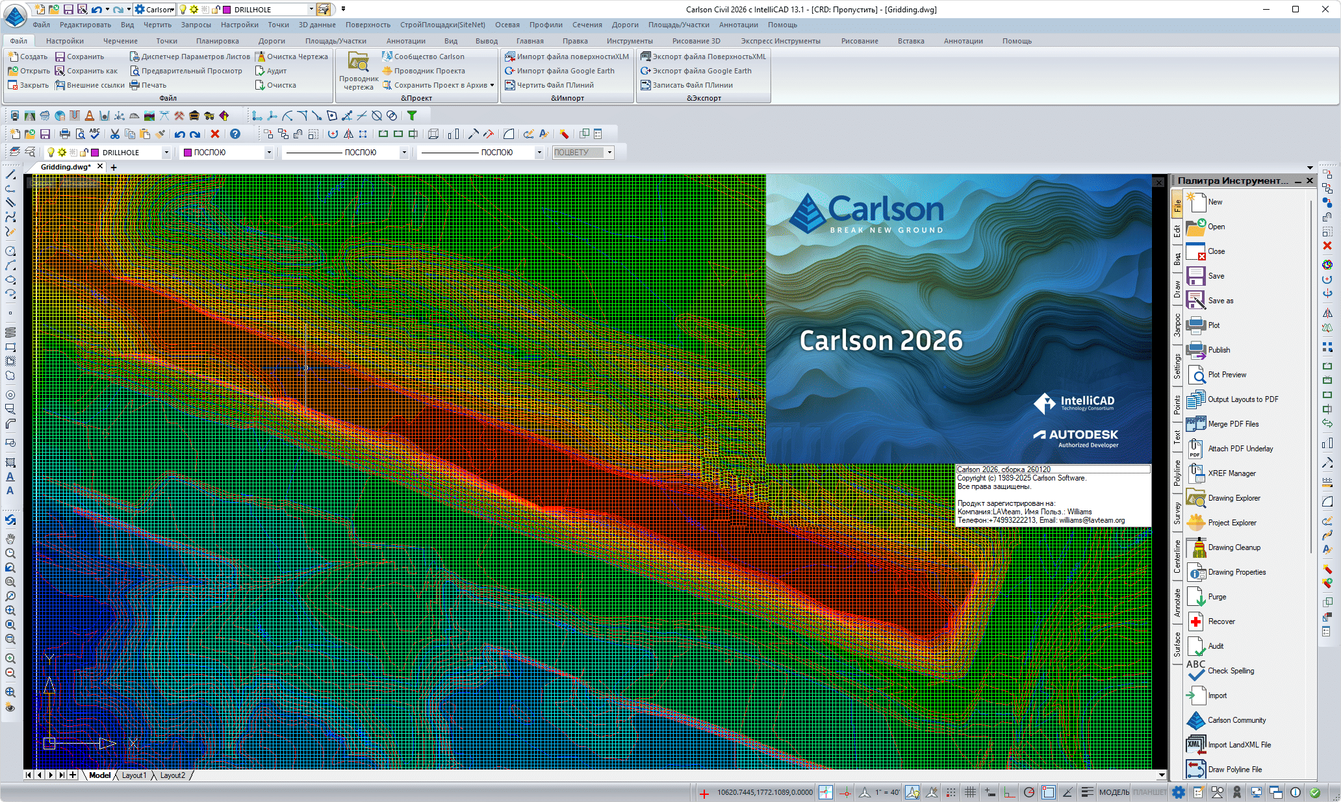The width and height of the screenshot is (1341, 802).
Task: Click the magenta layer color swatch near DRILLHOLE
Action: pos(95,152)
